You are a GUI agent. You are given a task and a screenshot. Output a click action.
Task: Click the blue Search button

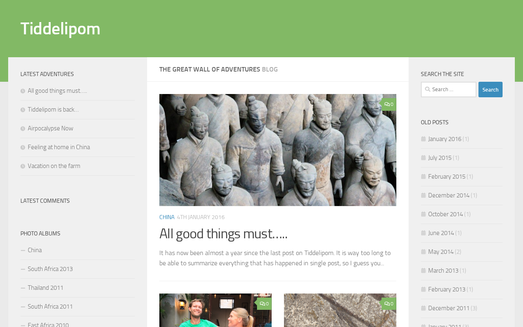click(x=490, y=90)
